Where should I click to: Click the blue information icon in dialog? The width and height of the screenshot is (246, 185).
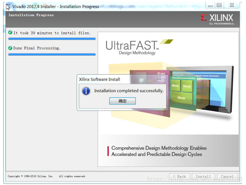(86, 91)
